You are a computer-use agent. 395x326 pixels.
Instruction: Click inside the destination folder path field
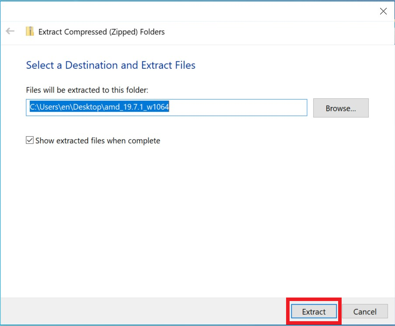click(236, 107)
